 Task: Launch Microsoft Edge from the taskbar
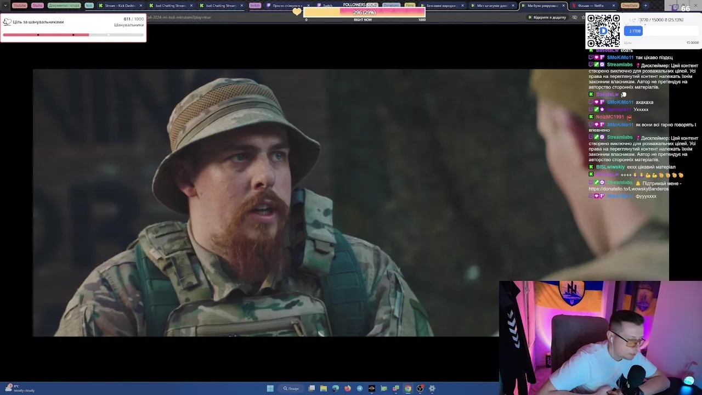pyautogui.click(x=336, y=388)
